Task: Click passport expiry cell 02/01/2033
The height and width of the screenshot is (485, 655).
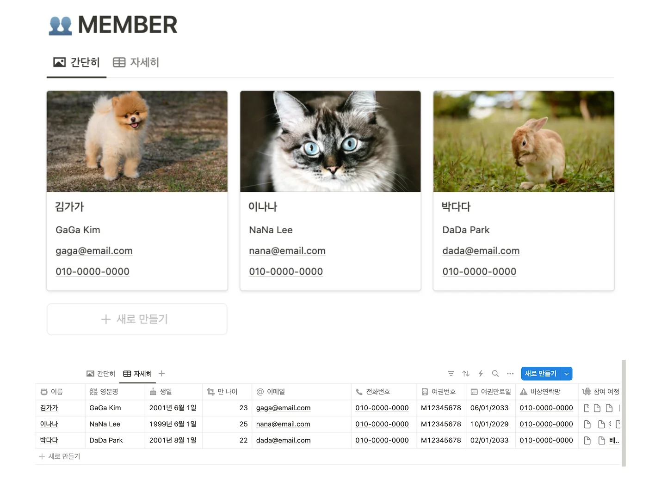Action: 490,440
